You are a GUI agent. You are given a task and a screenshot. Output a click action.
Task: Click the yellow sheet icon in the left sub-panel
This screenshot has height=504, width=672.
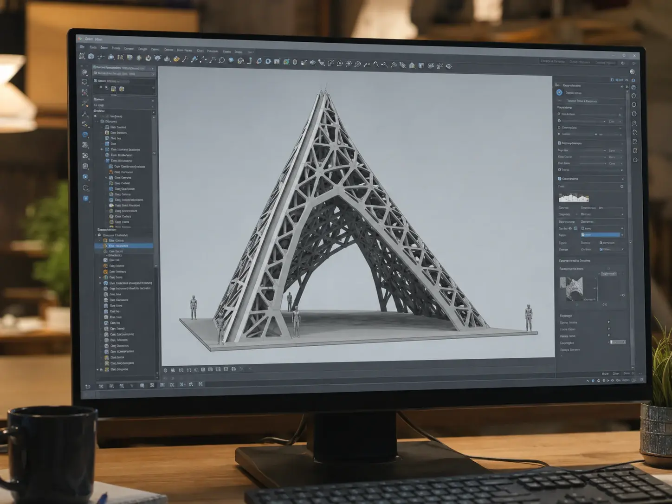click(x=113, y=88)
